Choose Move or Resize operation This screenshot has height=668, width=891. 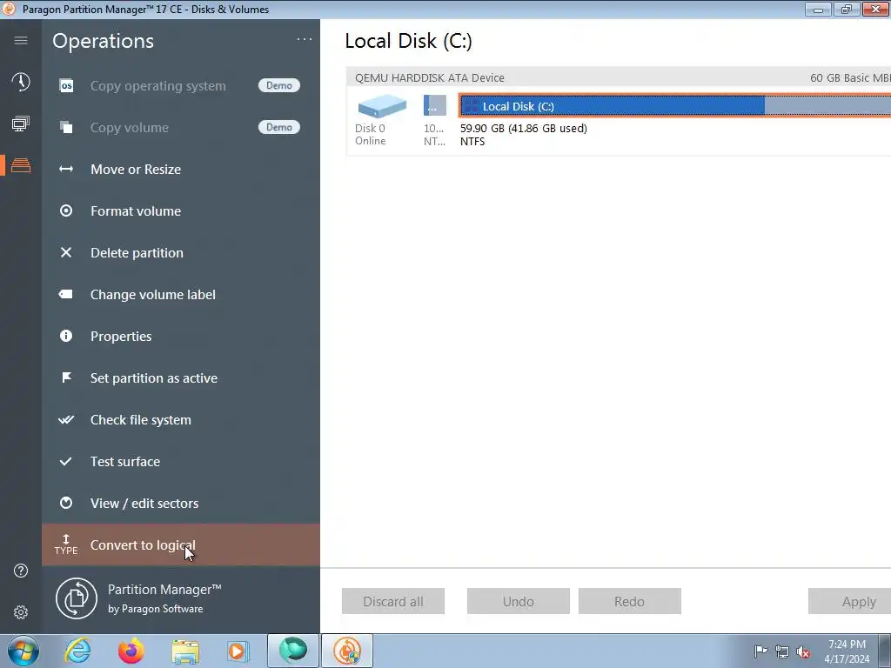181,170
